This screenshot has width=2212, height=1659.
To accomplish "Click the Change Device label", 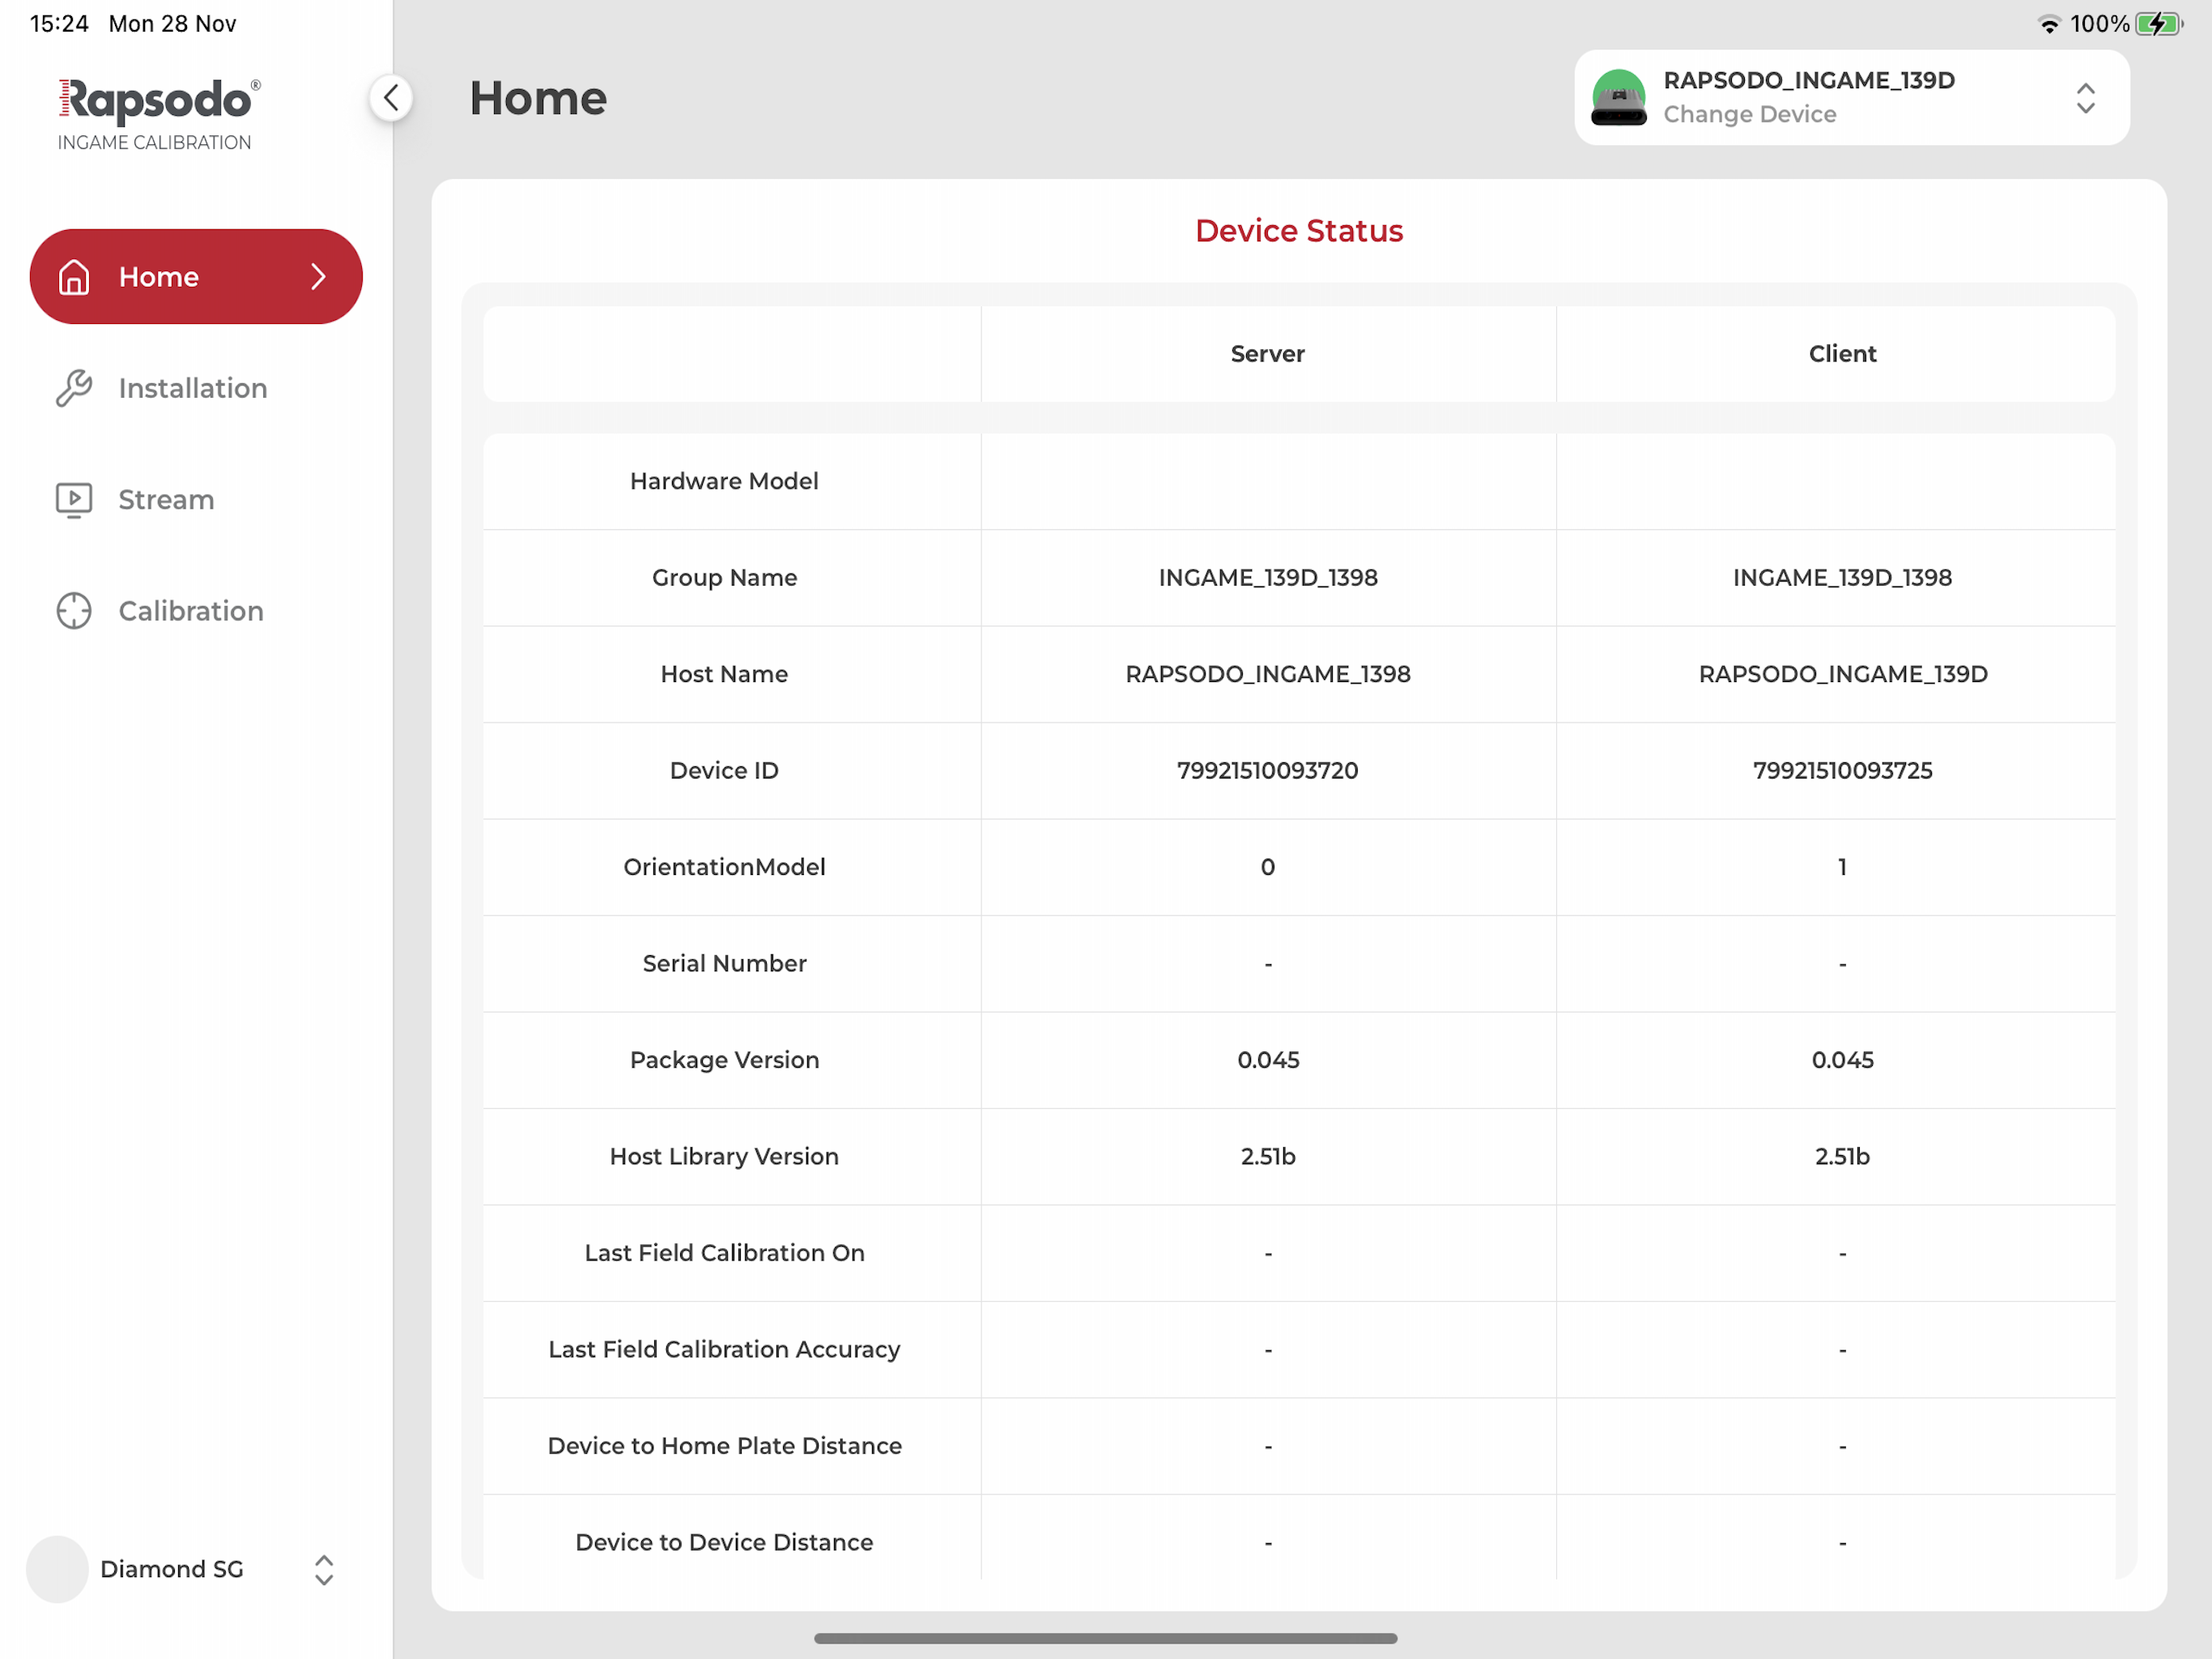I will click(x=1750, y=114).
